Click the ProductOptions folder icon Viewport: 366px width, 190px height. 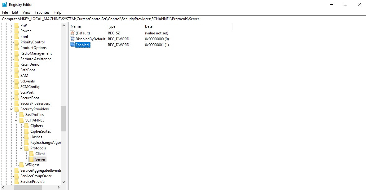coord(16,48)
